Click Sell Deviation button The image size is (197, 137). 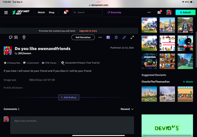83,37
